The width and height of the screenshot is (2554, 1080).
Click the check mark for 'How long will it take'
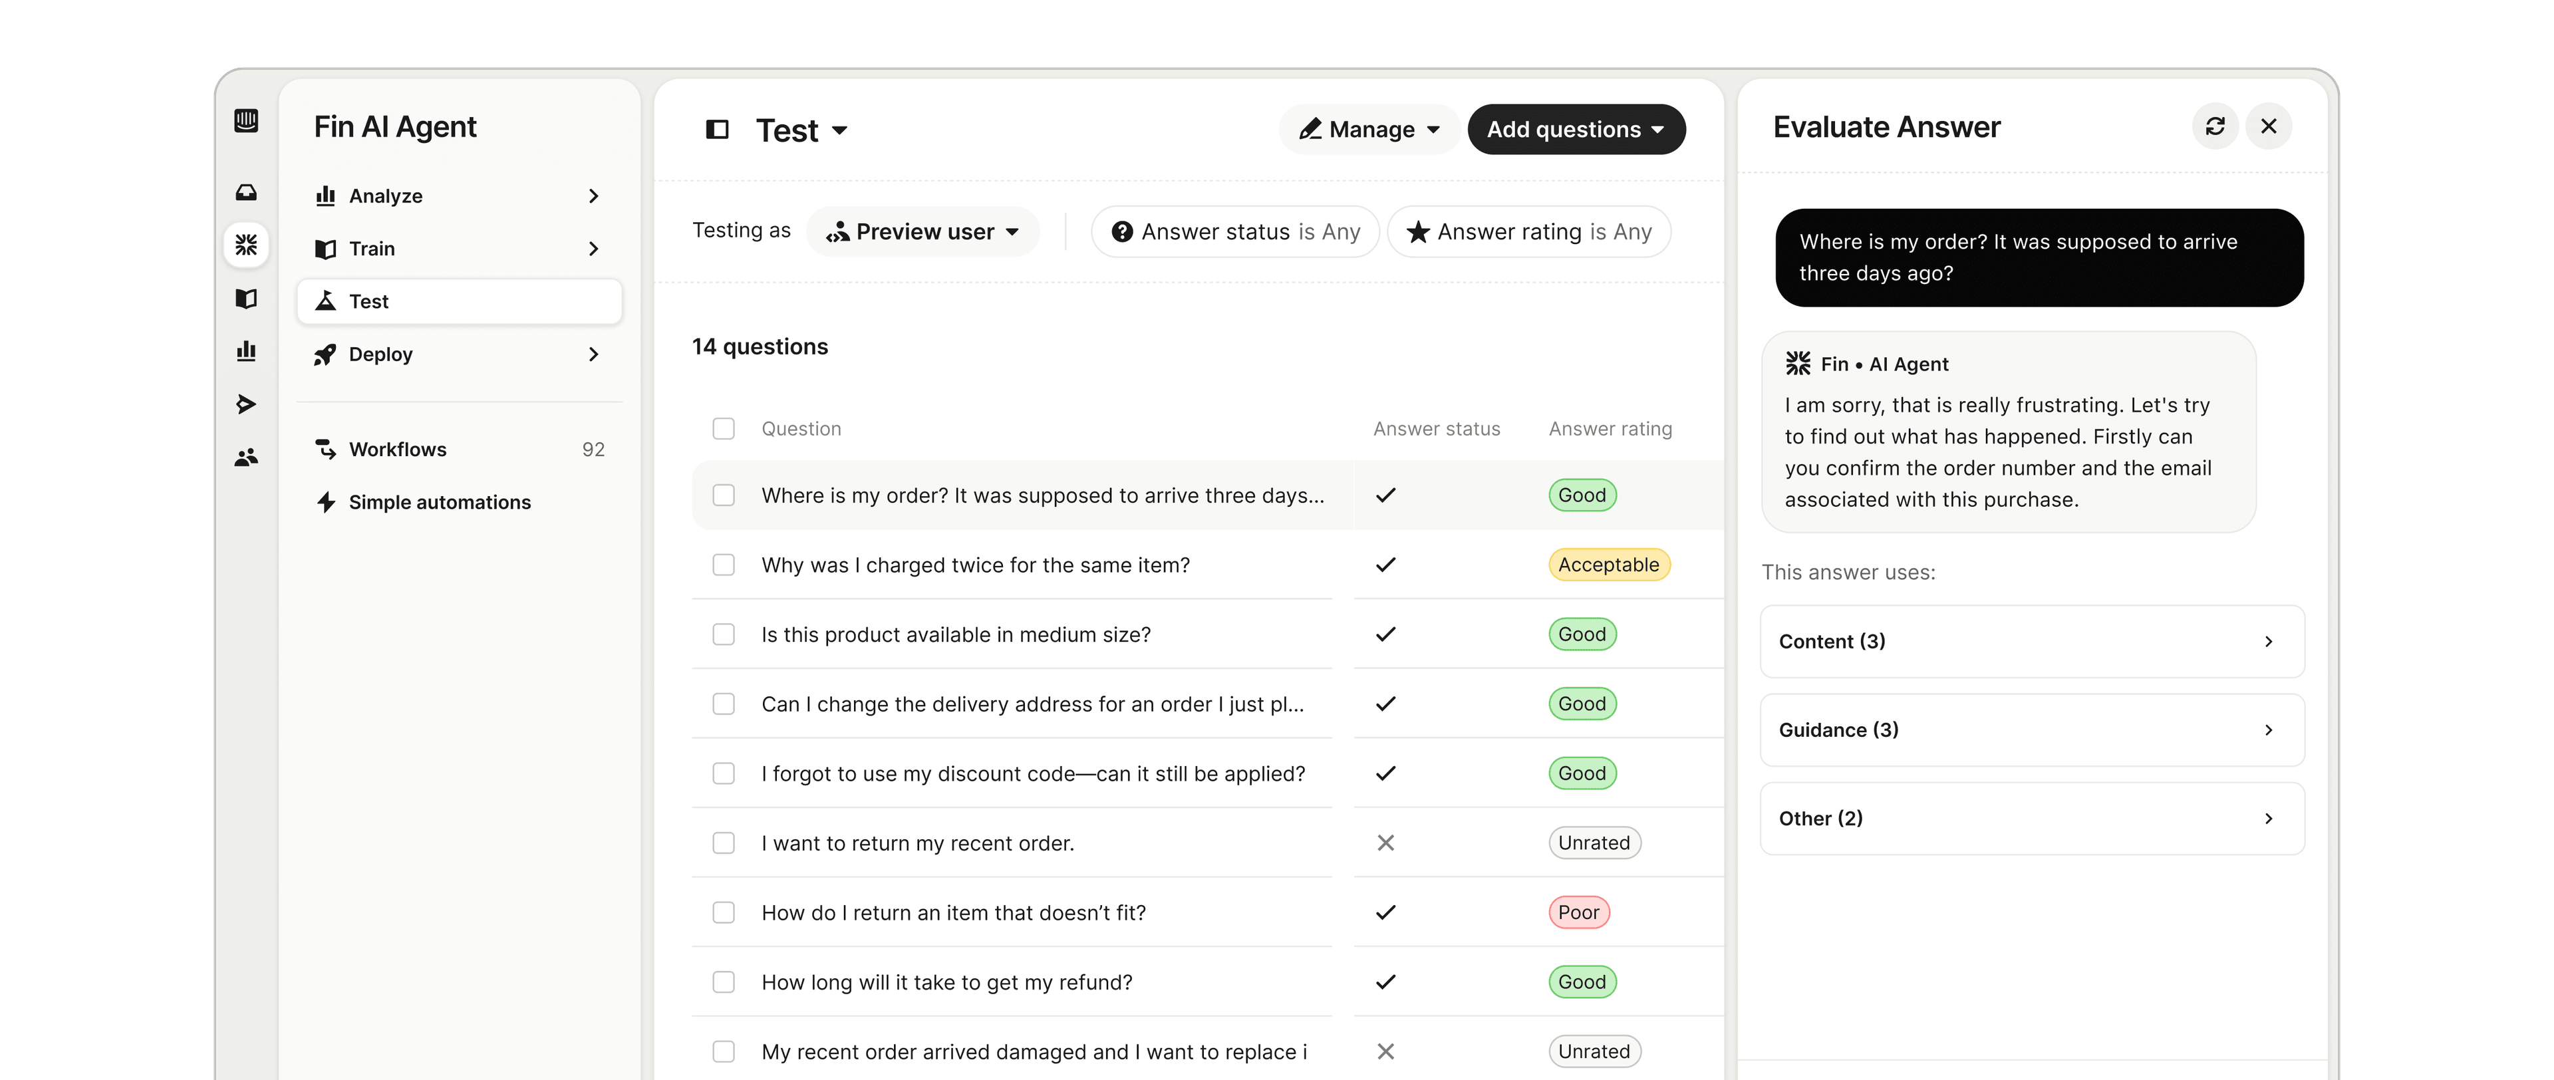(x=1386, y=982)
